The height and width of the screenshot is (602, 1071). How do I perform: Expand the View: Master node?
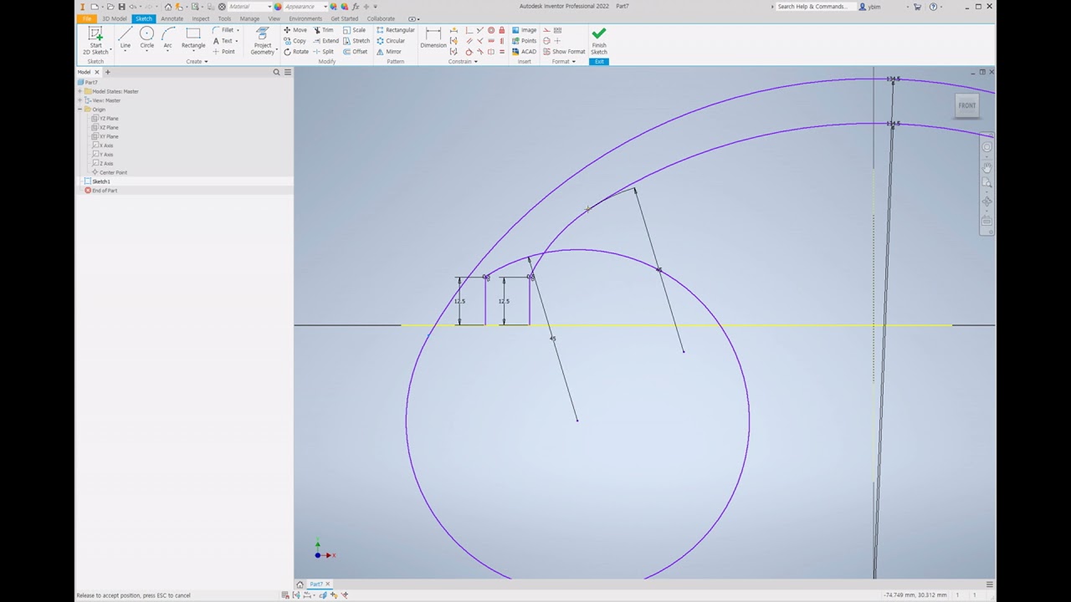pyautogui.click(x=80, y=100)
